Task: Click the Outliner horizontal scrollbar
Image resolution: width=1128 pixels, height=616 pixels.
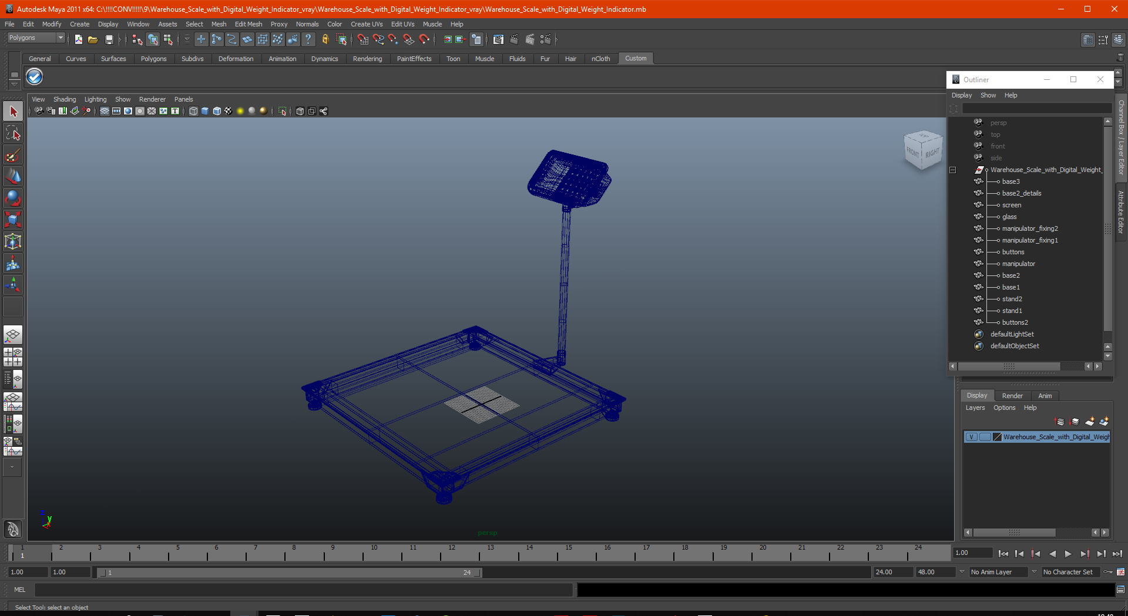Action: (x=1009, y=366)
